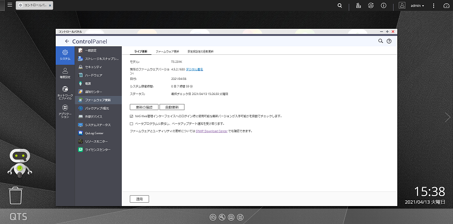Expand the admin user dropdown
This screenshot has height=224, width=453.
[x=417, y=6]
